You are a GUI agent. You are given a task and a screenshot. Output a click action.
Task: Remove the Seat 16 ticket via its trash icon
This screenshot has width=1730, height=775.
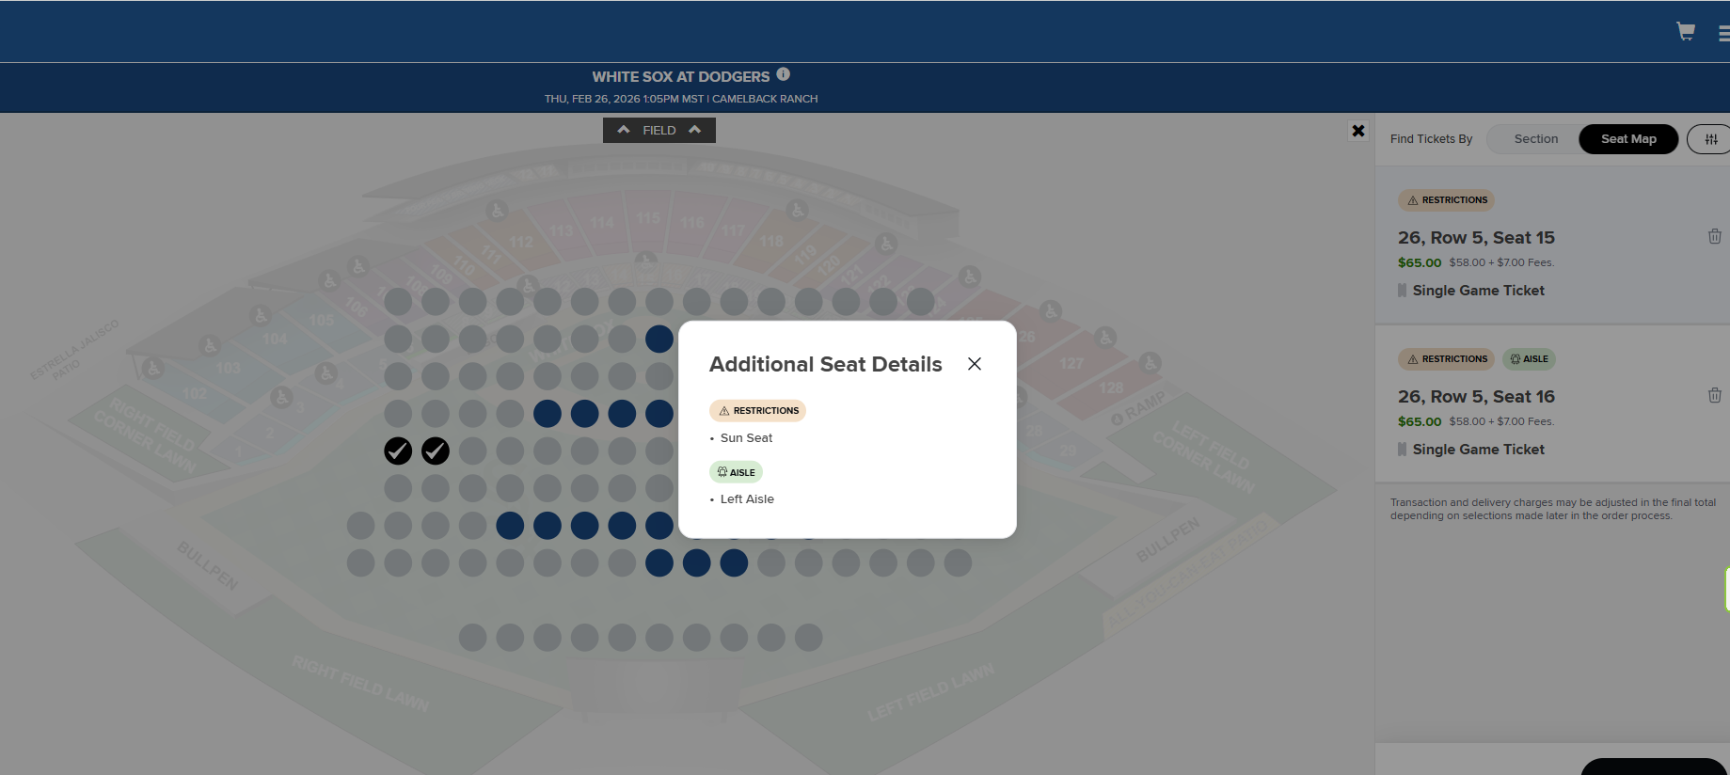1714,396
